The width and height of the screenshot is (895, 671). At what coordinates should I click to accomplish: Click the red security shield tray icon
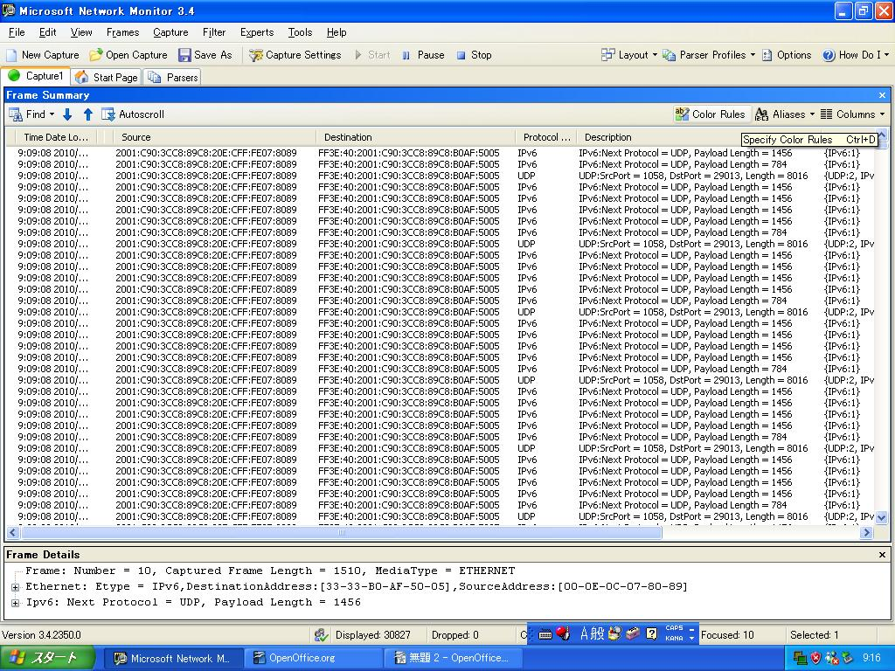[x=816, y=659]
